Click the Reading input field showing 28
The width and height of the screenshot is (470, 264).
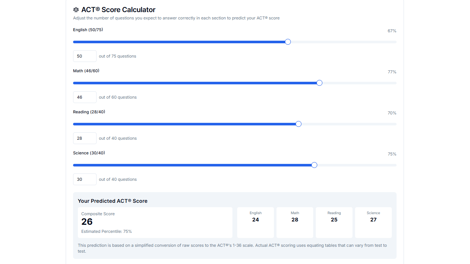coord(84,138)
